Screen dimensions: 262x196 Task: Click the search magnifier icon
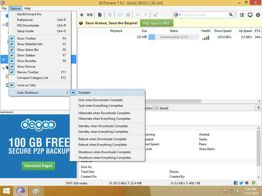tap(231, 15)
